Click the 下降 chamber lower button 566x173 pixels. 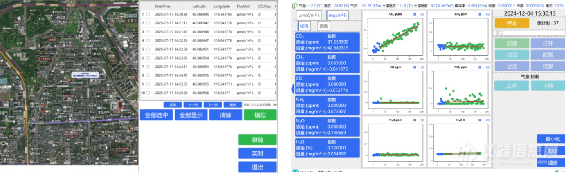pyautogui.click(x=548, y=86)
